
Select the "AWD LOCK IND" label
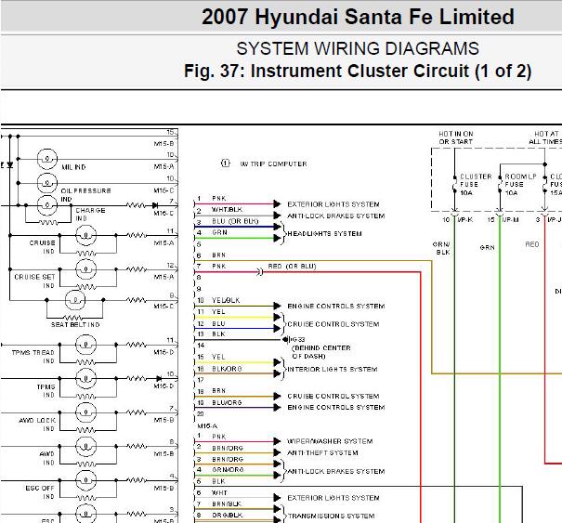click(37, 424)
